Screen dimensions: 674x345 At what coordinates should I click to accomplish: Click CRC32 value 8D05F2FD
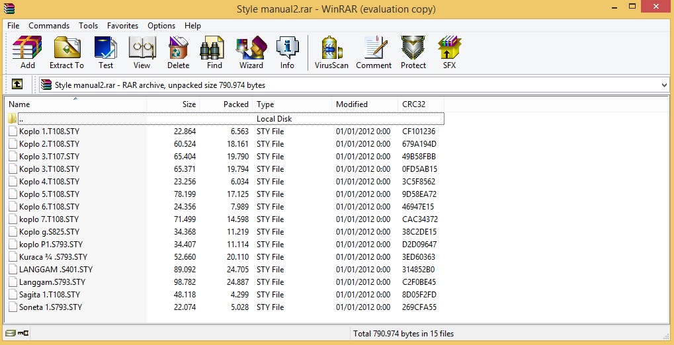coord(419,294)
